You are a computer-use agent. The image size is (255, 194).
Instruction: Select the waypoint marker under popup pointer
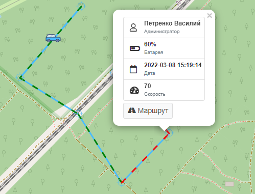pyautogui.click(x=169, y=132)
